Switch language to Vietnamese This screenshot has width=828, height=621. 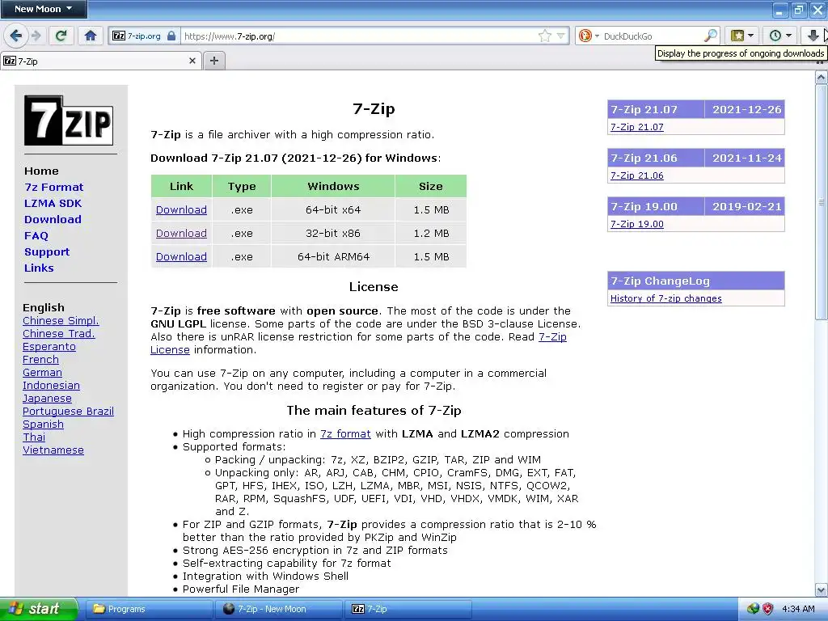[x=53, y=450]
